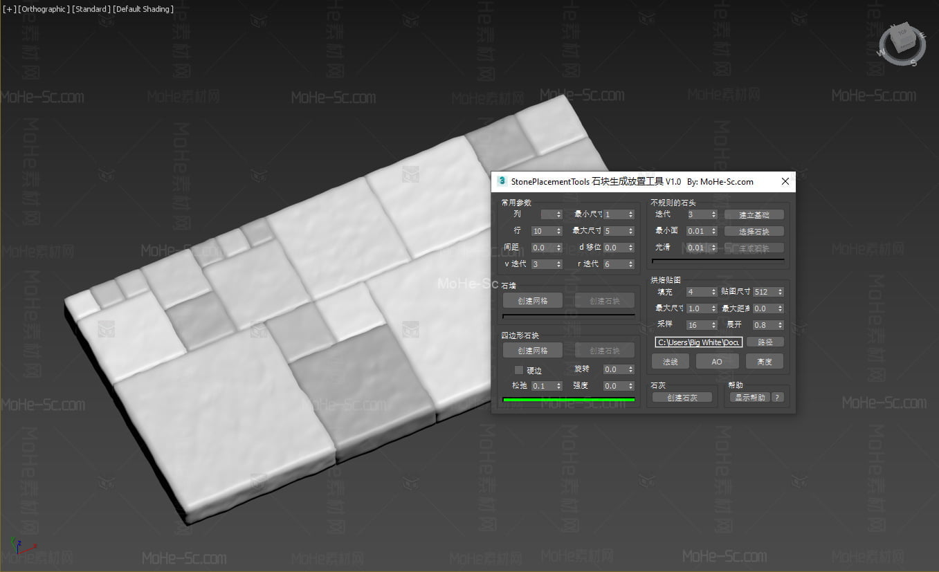The height and width of the screenshot is (572, 939).
Task: Open the [Orthographic] view menu
Action: [x=44, y=9]
